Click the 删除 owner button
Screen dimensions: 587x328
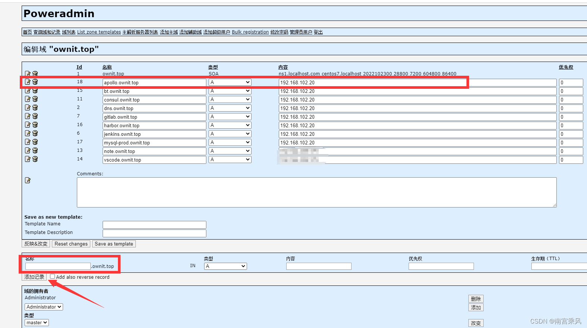coord(476,299)
